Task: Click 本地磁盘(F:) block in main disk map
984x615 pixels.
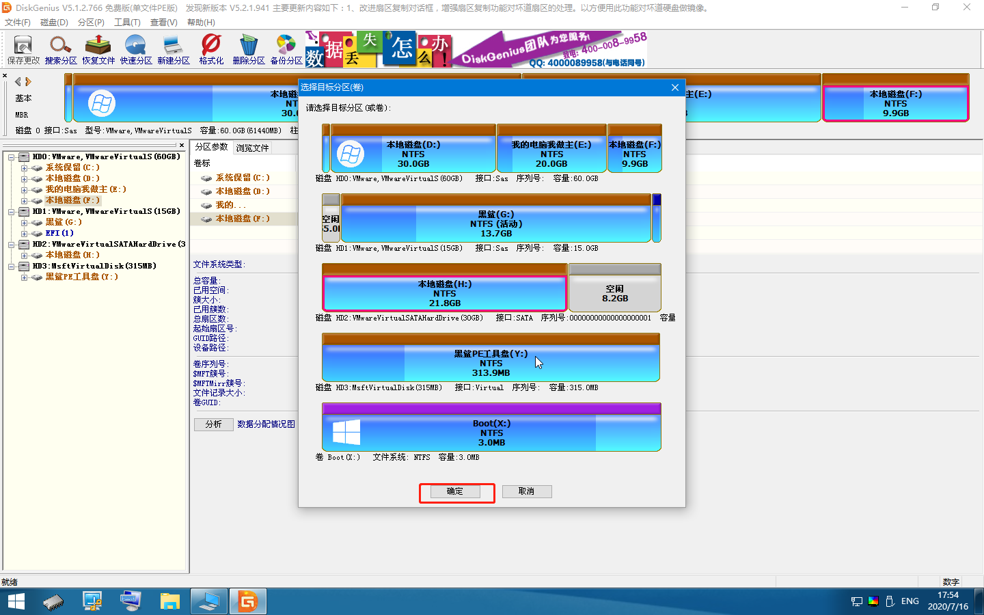Action: coord(896,98)
